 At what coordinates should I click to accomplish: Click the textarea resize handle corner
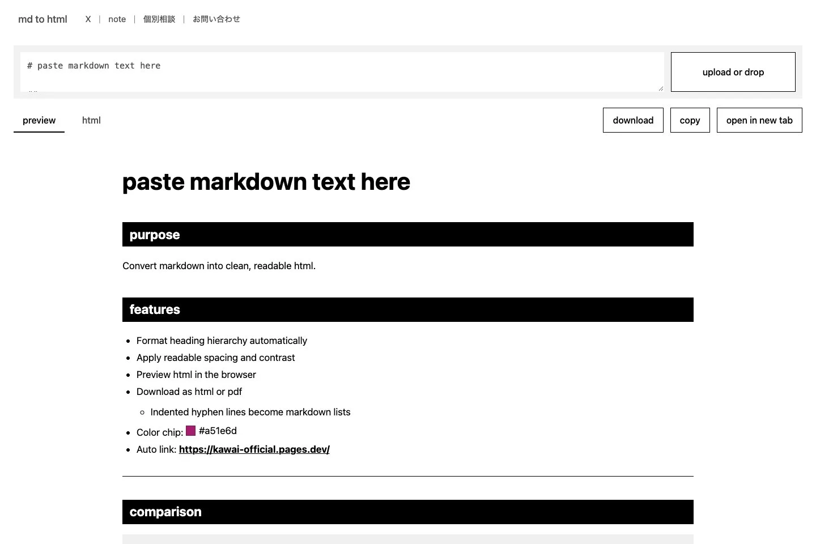tap(660, 88)
